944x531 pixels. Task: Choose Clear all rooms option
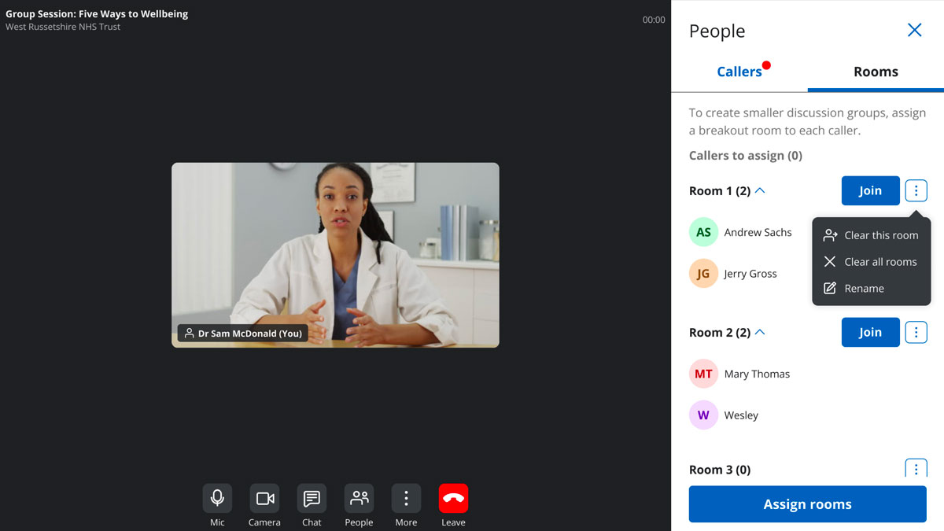pyautogui.click(x=871, y=262)
